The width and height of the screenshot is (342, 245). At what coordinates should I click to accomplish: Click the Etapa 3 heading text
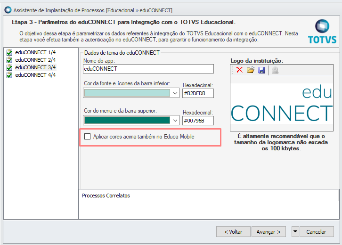[124, 22]
